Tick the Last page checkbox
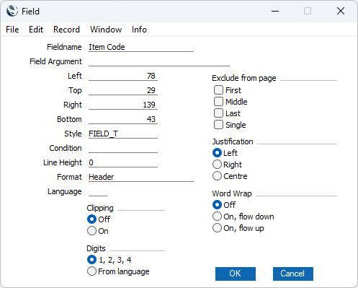 [x=218, y=113]
